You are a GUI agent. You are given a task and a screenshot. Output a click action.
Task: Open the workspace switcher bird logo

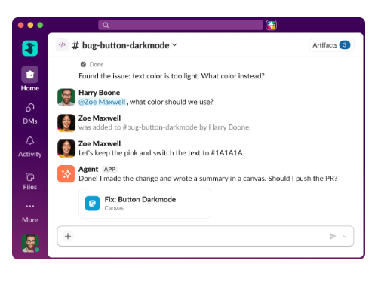[x=30, y=48]
